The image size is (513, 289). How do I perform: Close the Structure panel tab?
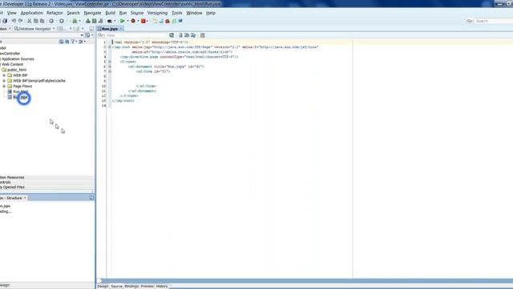pyautogui.click(x=25, y=198)
